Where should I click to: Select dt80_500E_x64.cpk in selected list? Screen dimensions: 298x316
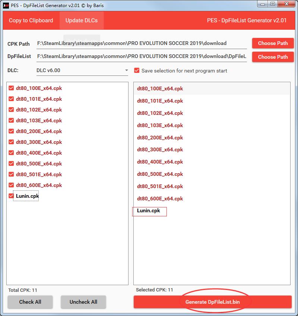point(212,174)
